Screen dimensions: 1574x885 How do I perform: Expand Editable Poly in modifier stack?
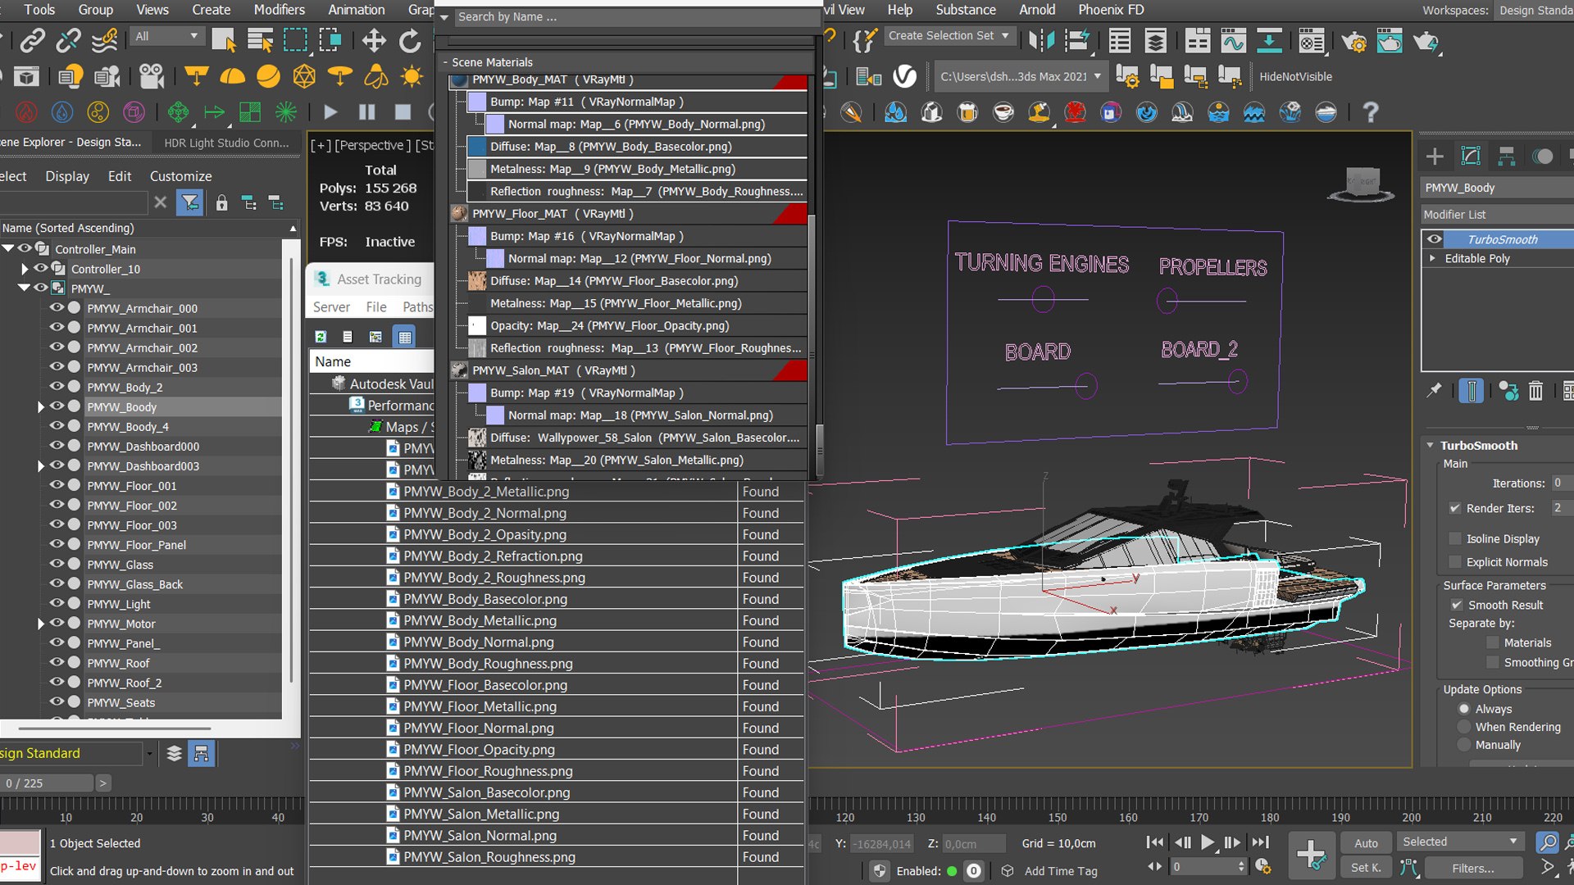(x=1432, y=258)
